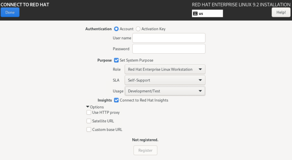Open the Help! button
292x160 pixels.
pos(281,12)
